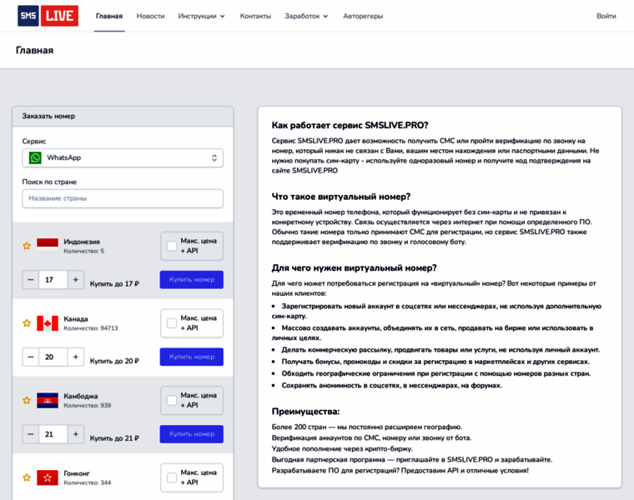This screenshot has width=634, height=500.
Task: Click the Canada flag icon
Action: click(48, 323)
